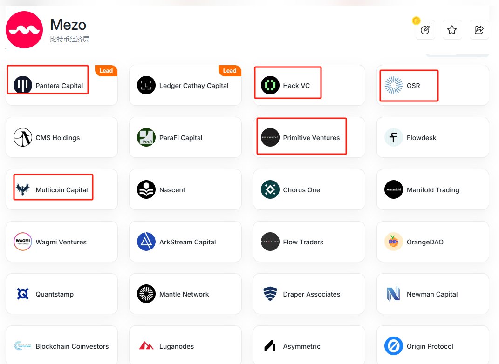Open the Flow Traders name link
Image resolution: width=499 pixels, height=364 pixels.
303,242
